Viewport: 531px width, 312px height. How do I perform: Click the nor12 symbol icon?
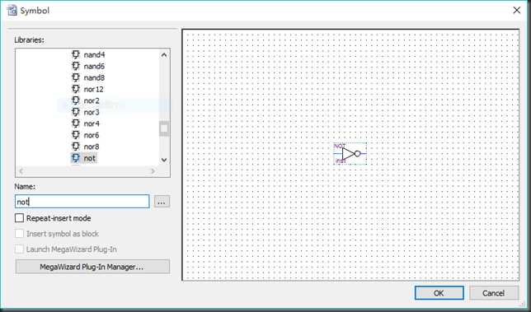point(76,89)
